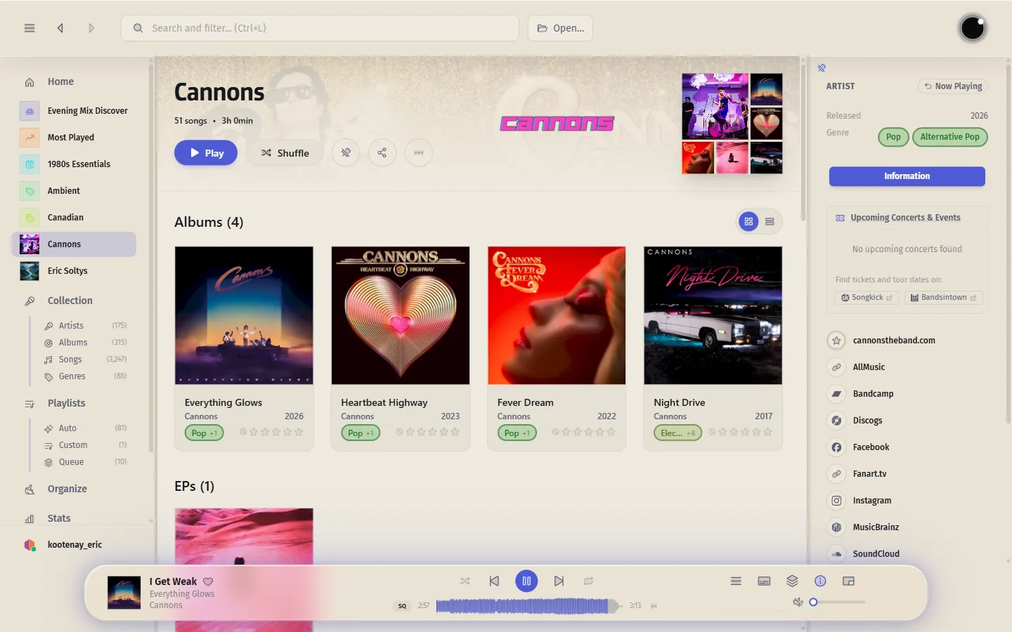Switch albums to grid view

748,222
